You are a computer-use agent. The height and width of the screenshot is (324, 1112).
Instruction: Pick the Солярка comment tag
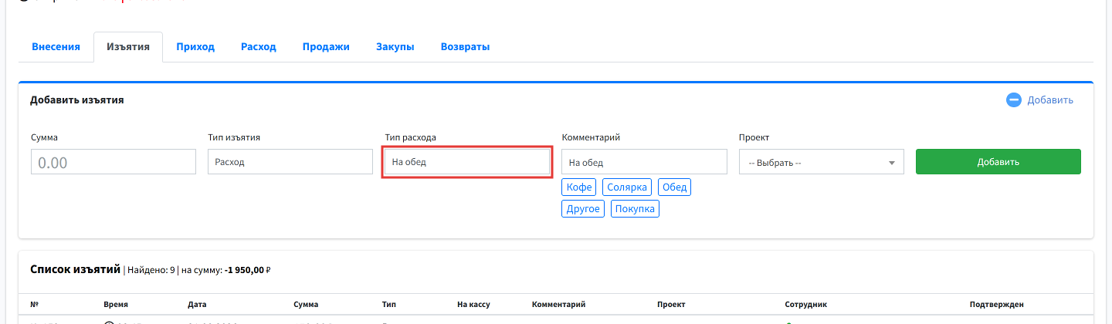pyautogui.click(x=628, y=187)
